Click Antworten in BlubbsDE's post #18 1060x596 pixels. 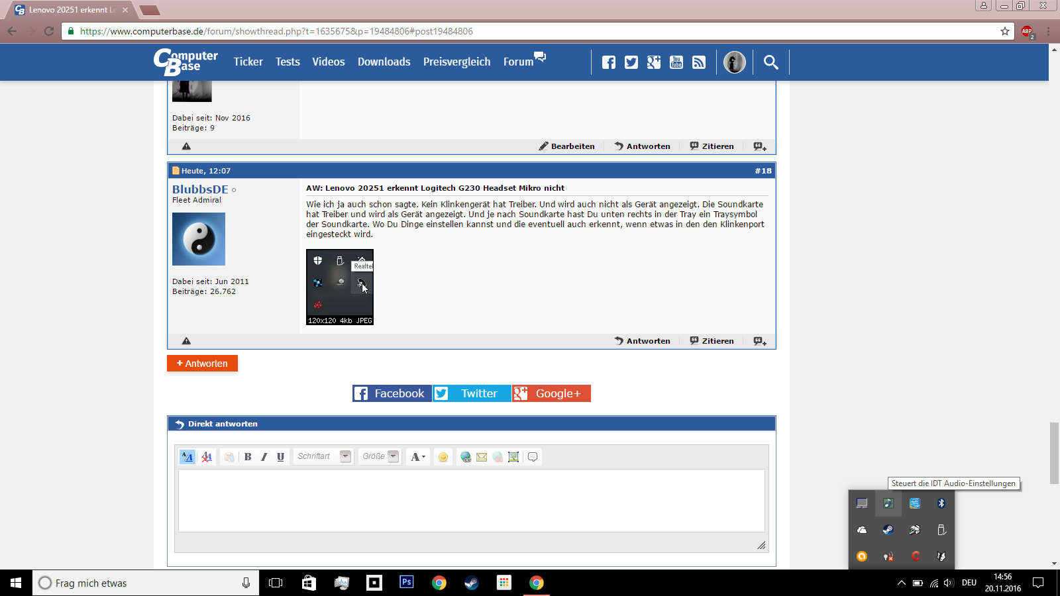coord(642,341)
